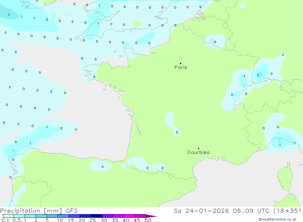
Task: Select the Dourbies location label
Action: click(198, 152)
